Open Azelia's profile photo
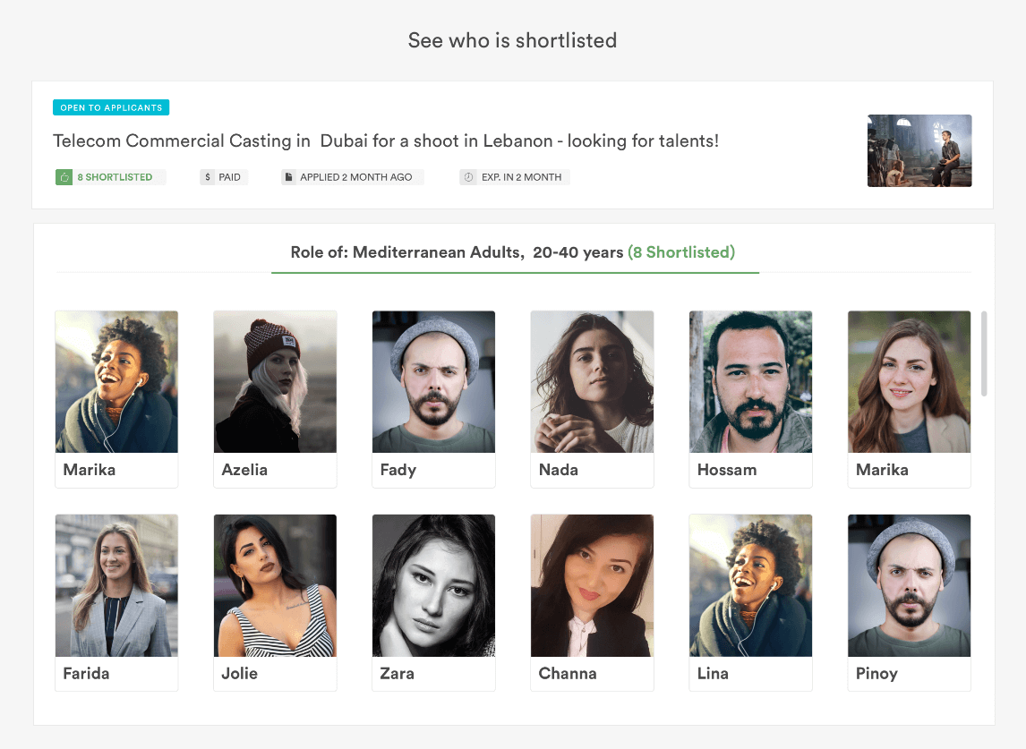This screenshot has width=1026, height=749. (x=275, y=382)
